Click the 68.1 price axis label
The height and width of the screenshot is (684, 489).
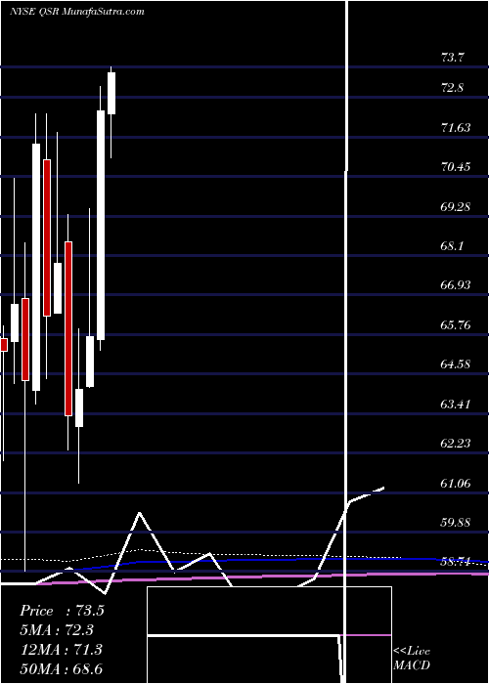click(x=452, y=245)
